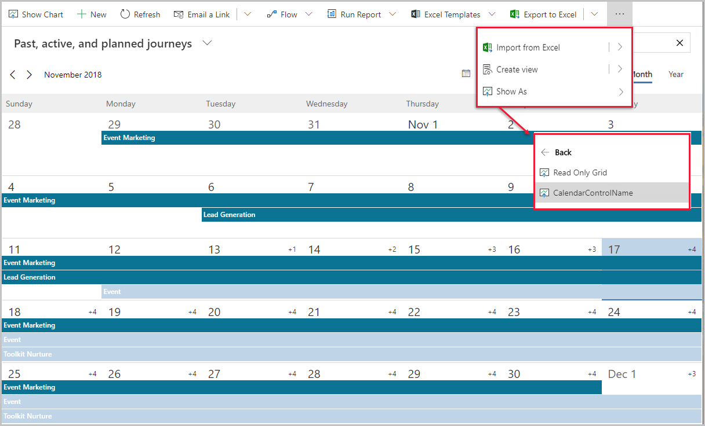
Task: Click the November 2018 month label
Action: [x=73, y=75]
